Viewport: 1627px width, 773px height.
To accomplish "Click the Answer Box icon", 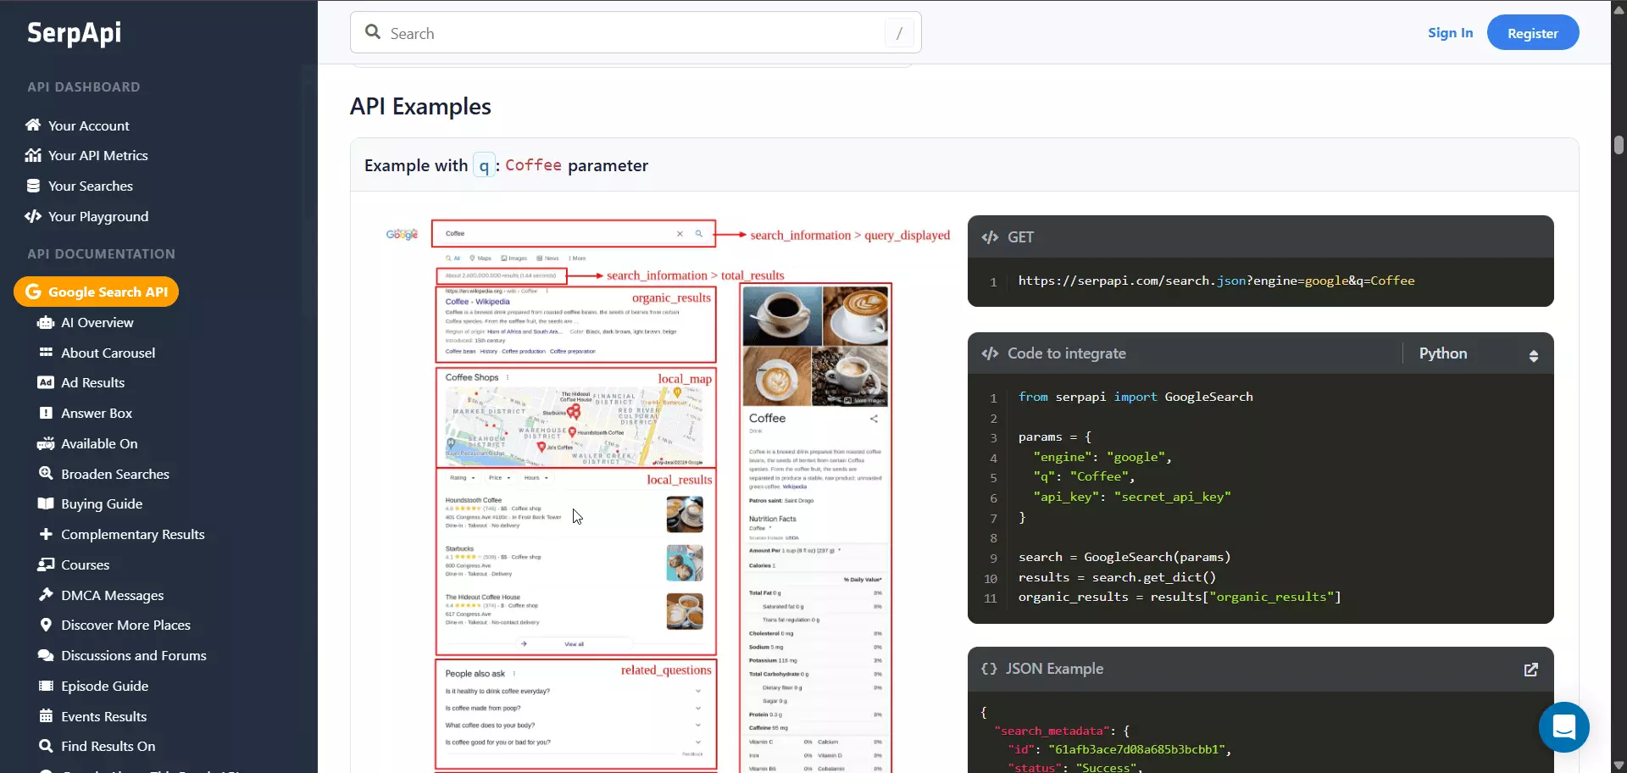I will click(45, 413).
